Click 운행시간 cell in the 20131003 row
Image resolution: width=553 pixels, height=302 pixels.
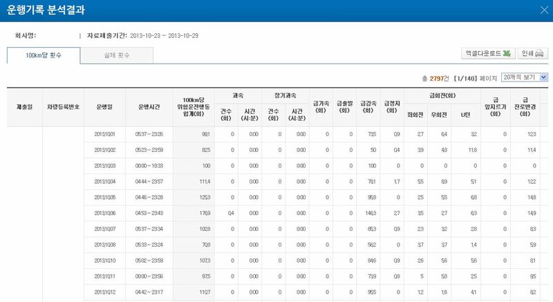coord(149,166)
